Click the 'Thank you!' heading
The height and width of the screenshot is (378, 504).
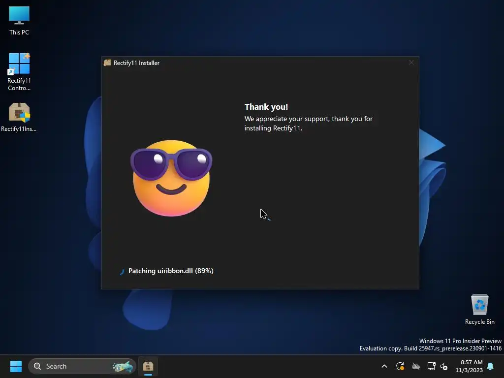[x=266, y=107]
